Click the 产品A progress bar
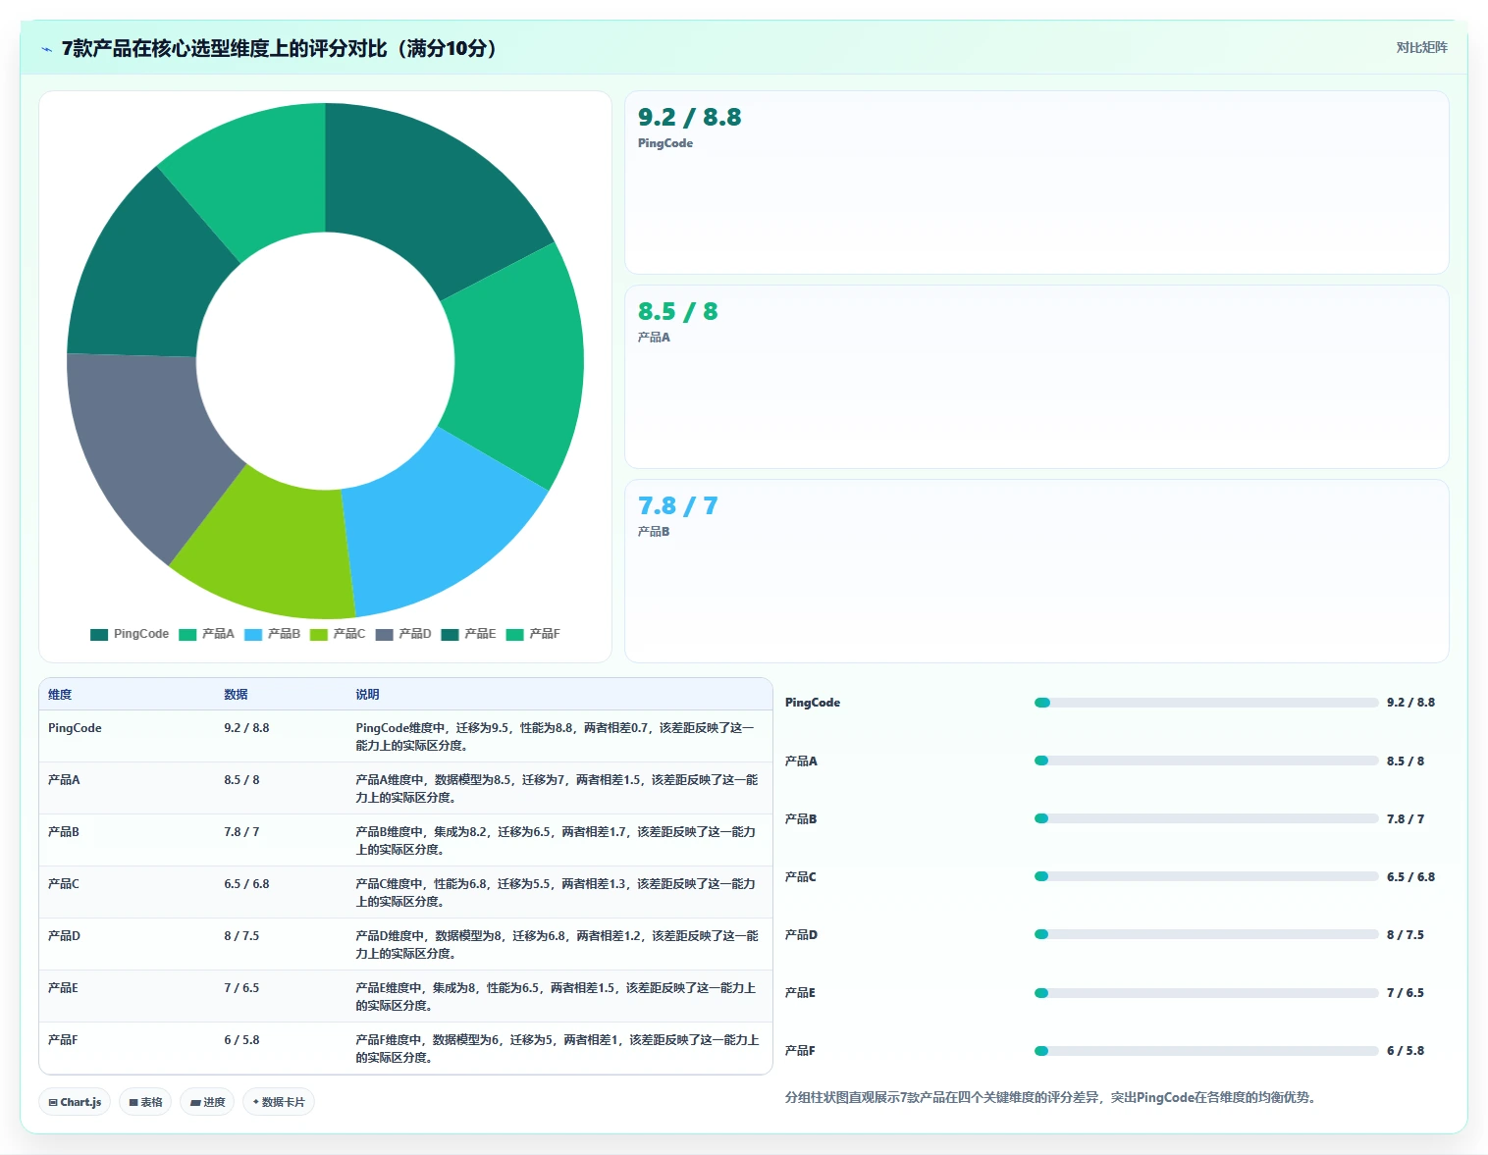The height and width of the screenshot is (1155, 1488). pos(1206,761)
